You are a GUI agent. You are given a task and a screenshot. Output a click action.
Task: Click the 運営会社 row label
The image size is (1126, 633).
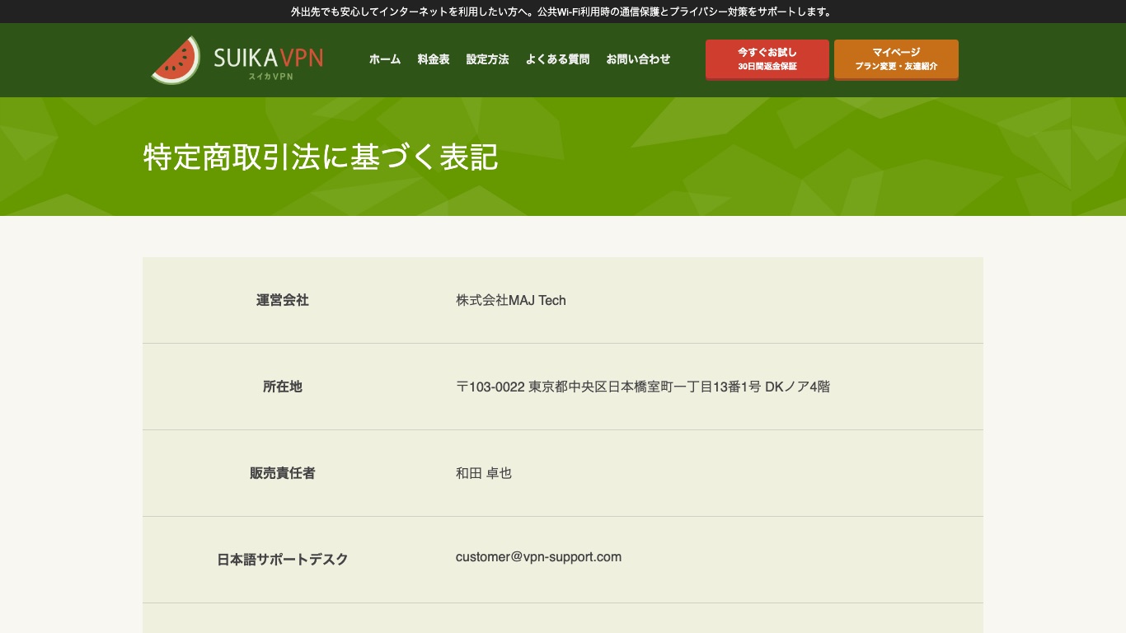click(x=283, y=300)
